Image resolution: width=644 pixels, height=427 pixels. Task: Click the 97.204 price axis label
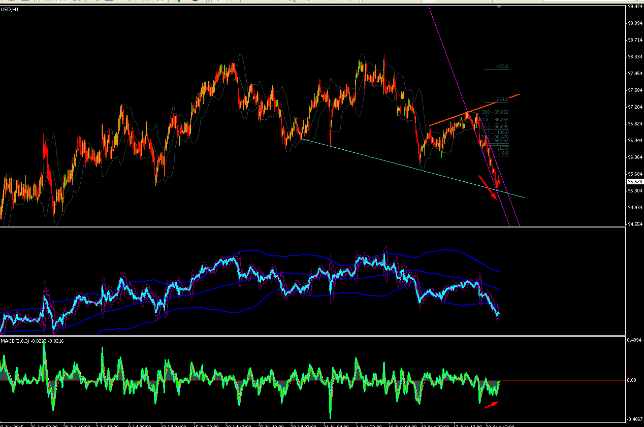tap(634, 107)
